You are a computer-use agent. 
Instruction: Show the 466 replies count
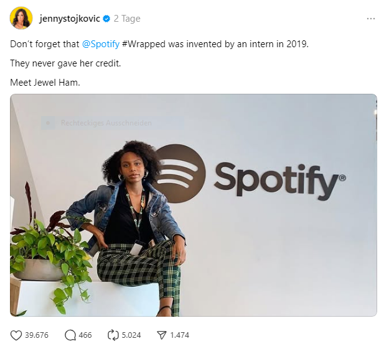pos(85,335)
